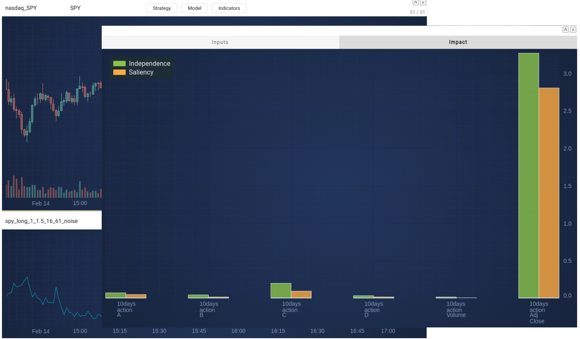Click the spy_long_1_1.5_16_61_noise panel title
The image size is (580, 339).
tap(41, 221)
